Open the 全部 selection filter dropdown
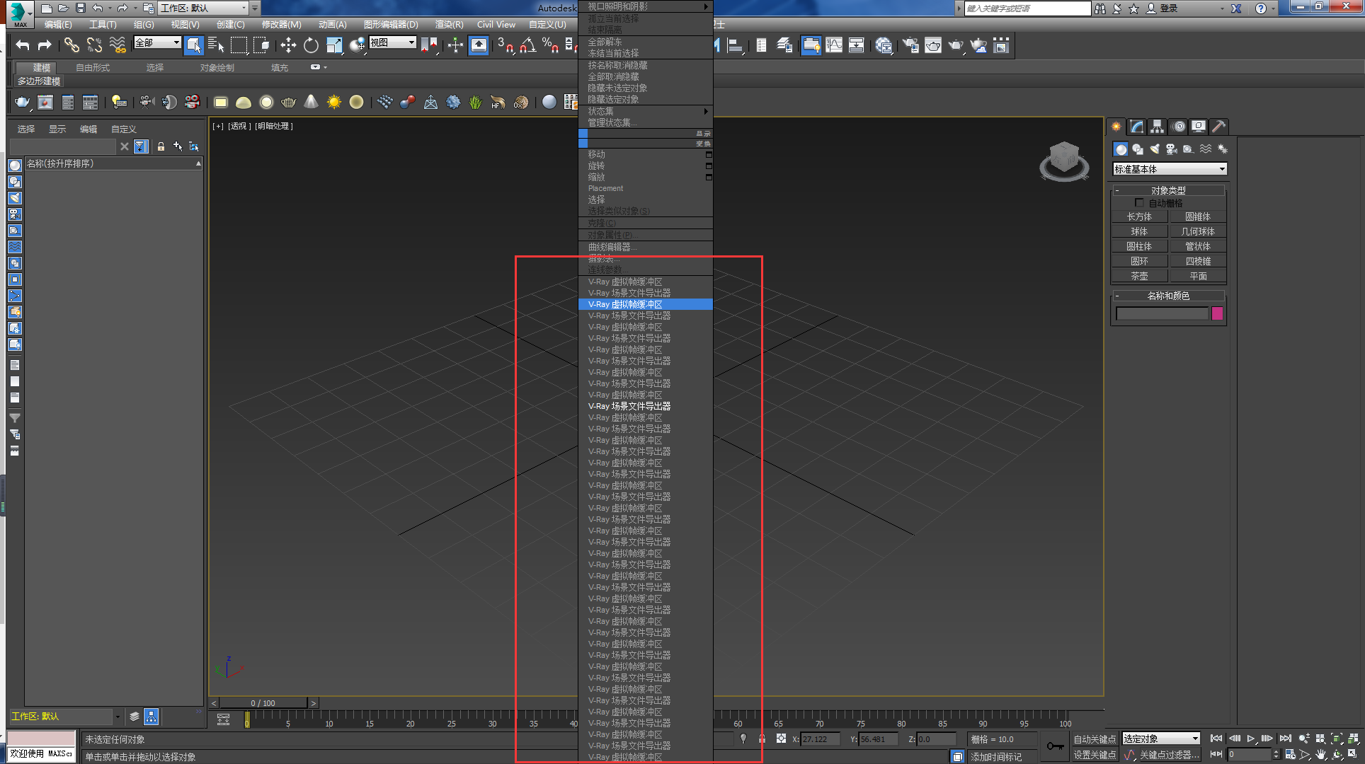 [157, 42]
